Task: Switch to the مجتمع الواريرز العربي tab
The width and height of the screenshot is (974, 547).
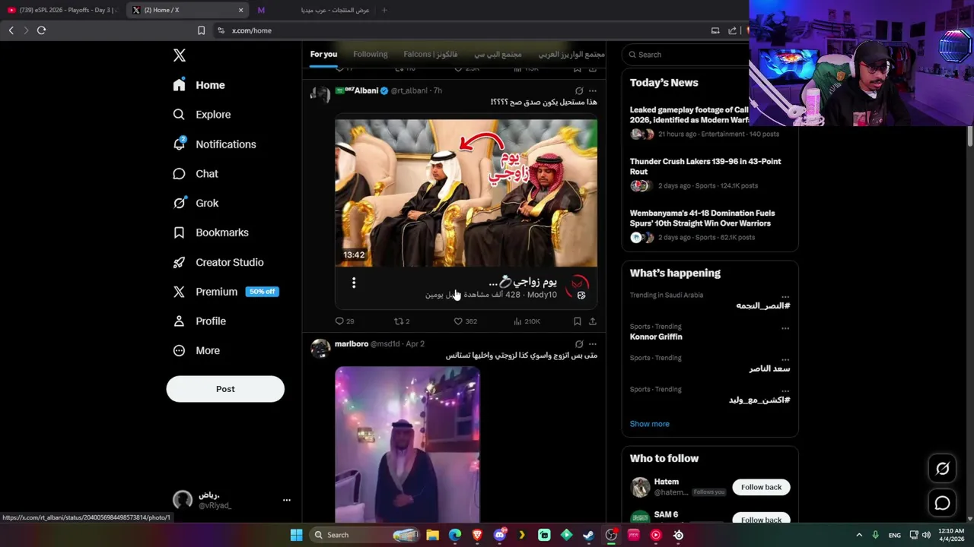Action: [x=571, y=55]
